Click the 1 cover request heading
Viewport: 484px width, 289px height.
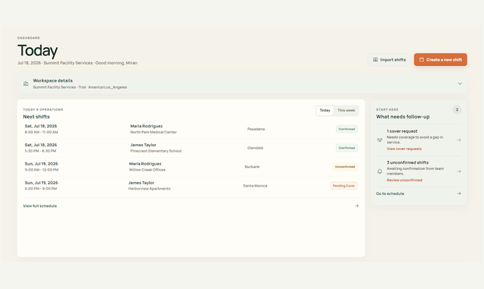tap(402, 131)
